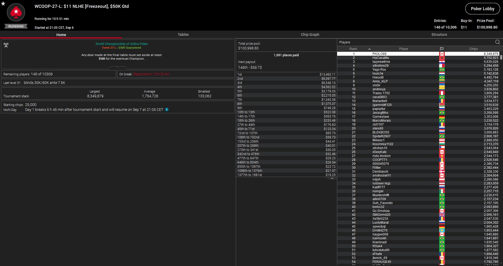Select player HaruoB row
Screen dimensions: 503x266
[x=418, y=77]
